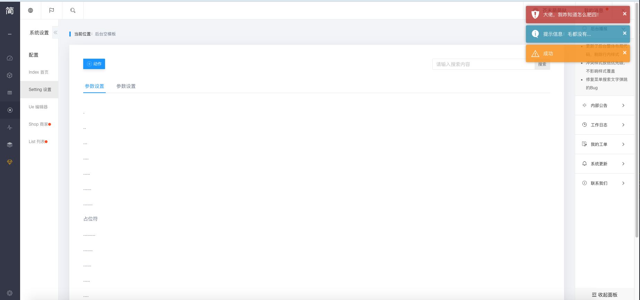Click the table grid icon in sidebar
Image resolution: width=640 pixels, height=300 pixels.
coord(10,93)
